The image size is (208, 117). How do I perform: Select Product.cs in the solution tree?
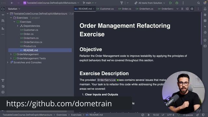(x=30, y=46)
